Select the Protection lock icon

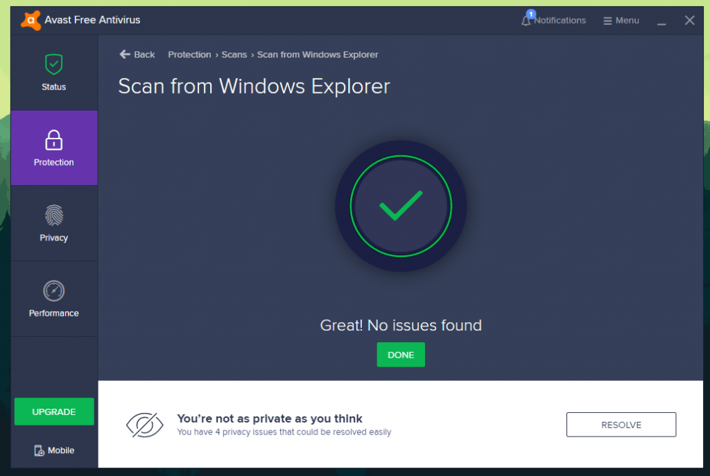pyautogui.click(x=54, y=140)
